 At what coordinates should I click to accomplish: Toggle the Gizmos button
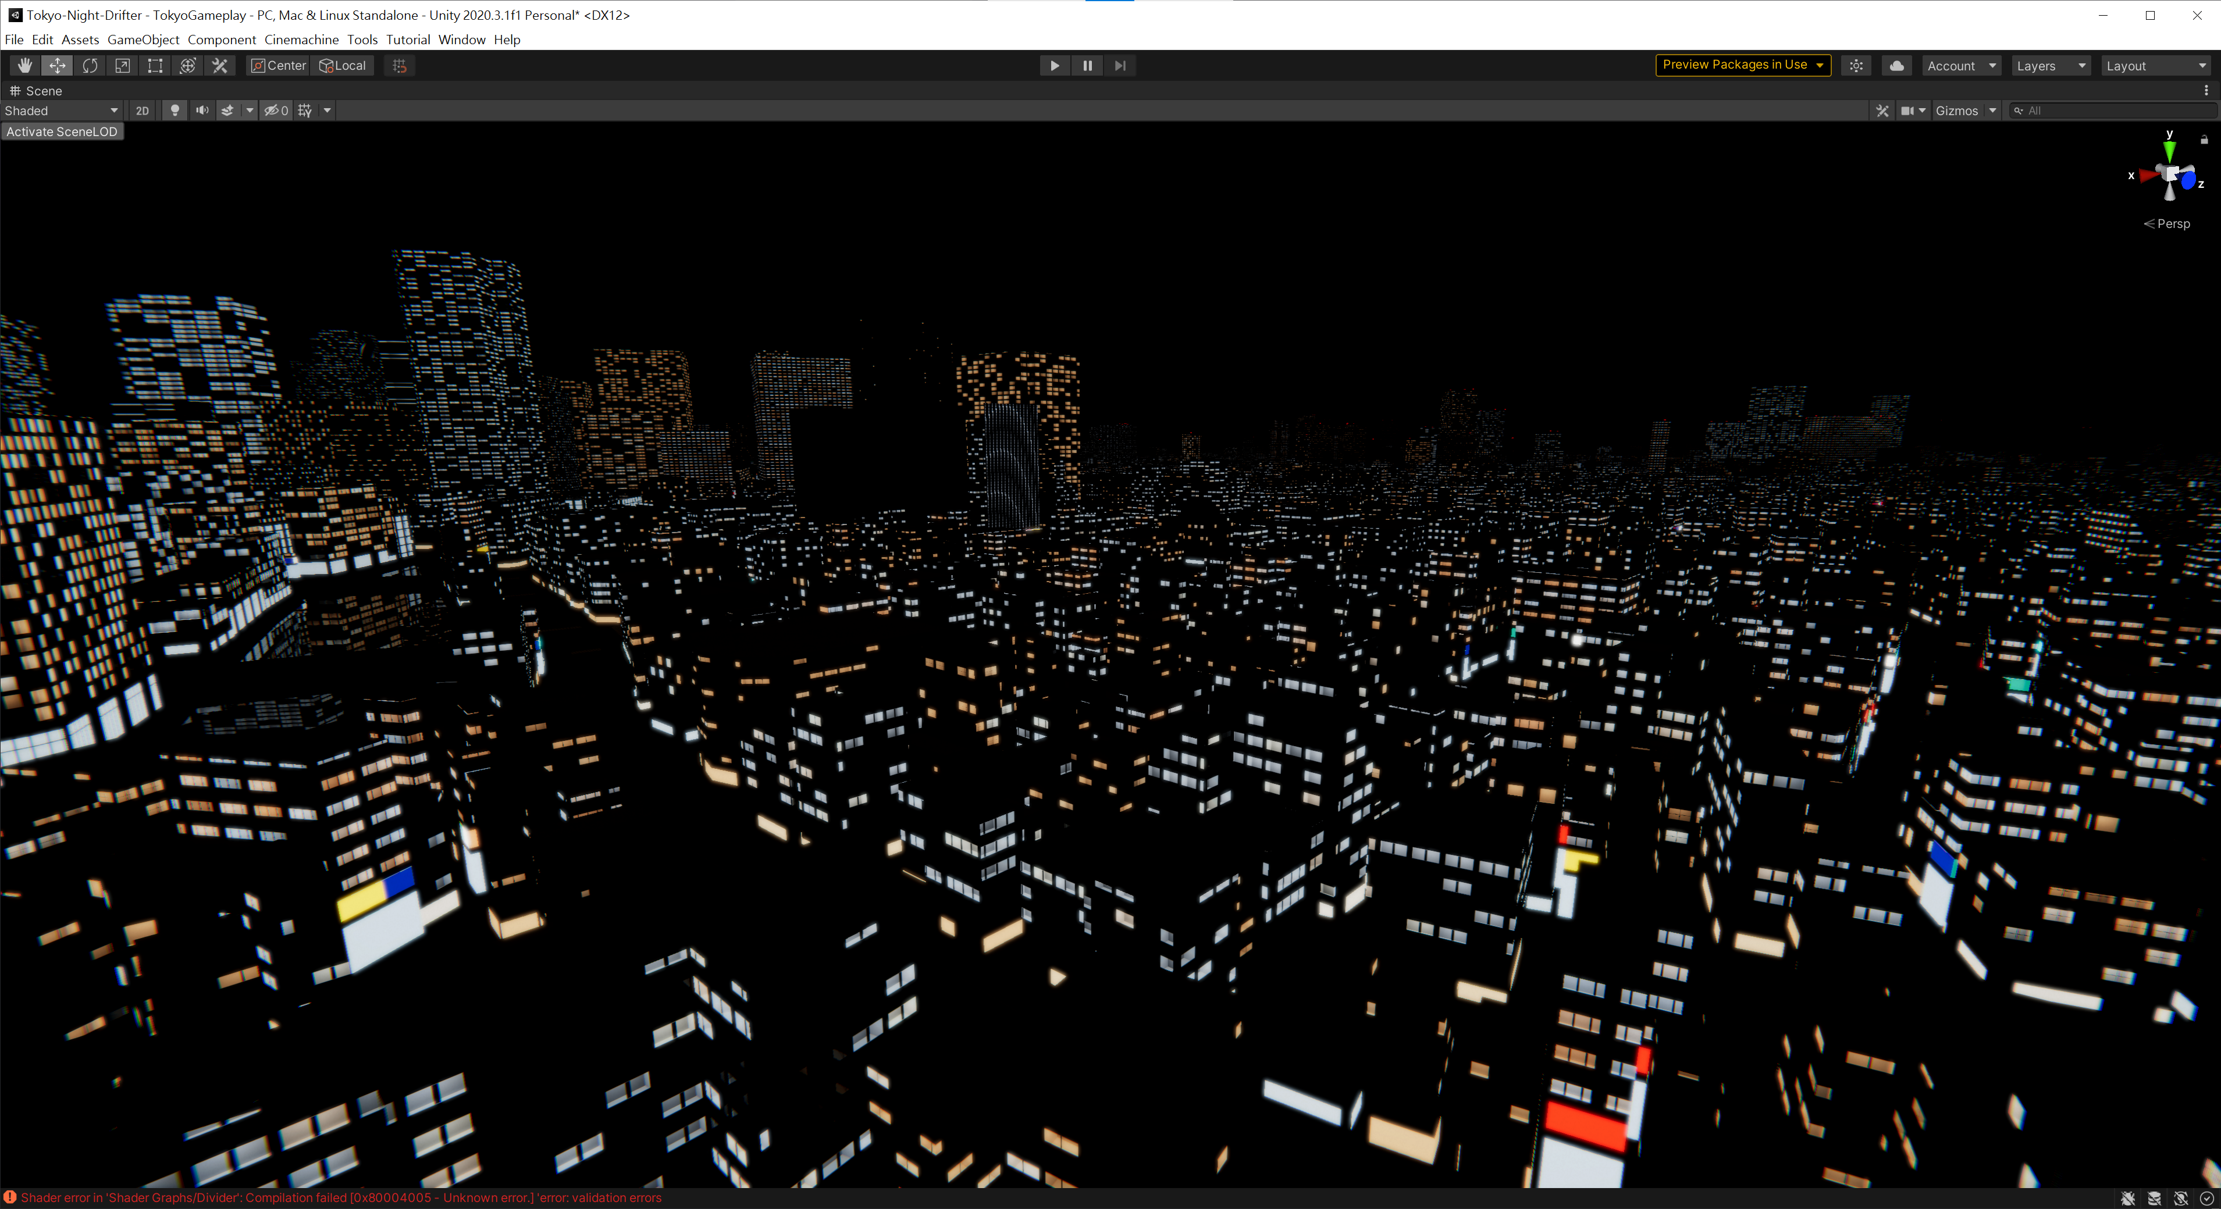click(1956, 110)
